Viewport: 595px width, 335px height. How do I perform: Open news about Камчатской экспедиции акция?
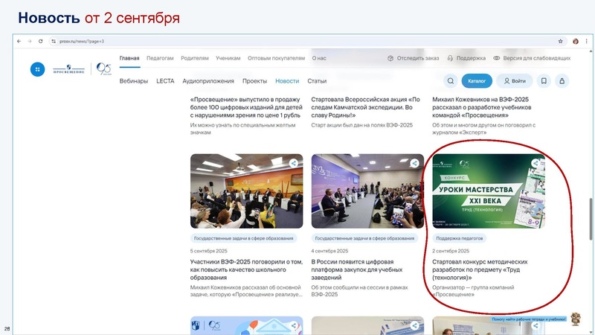click(365, 107)
